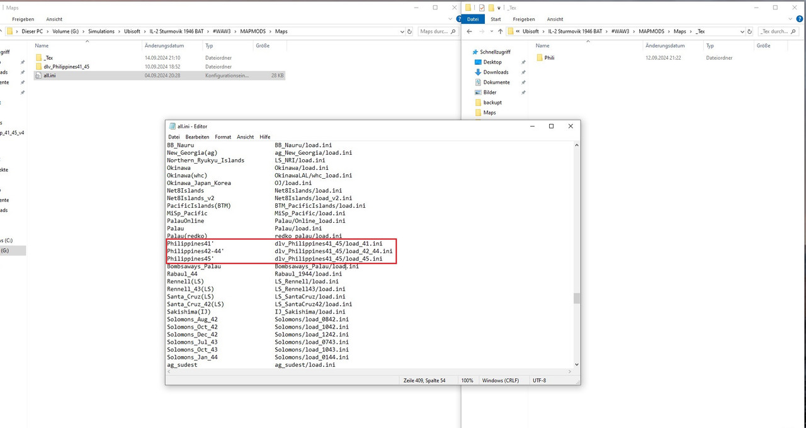806x428 pixels.
Task: Click MAPMODS breadcrumb in Maps window
Action: pyautogui.click(x=253, y=31)
